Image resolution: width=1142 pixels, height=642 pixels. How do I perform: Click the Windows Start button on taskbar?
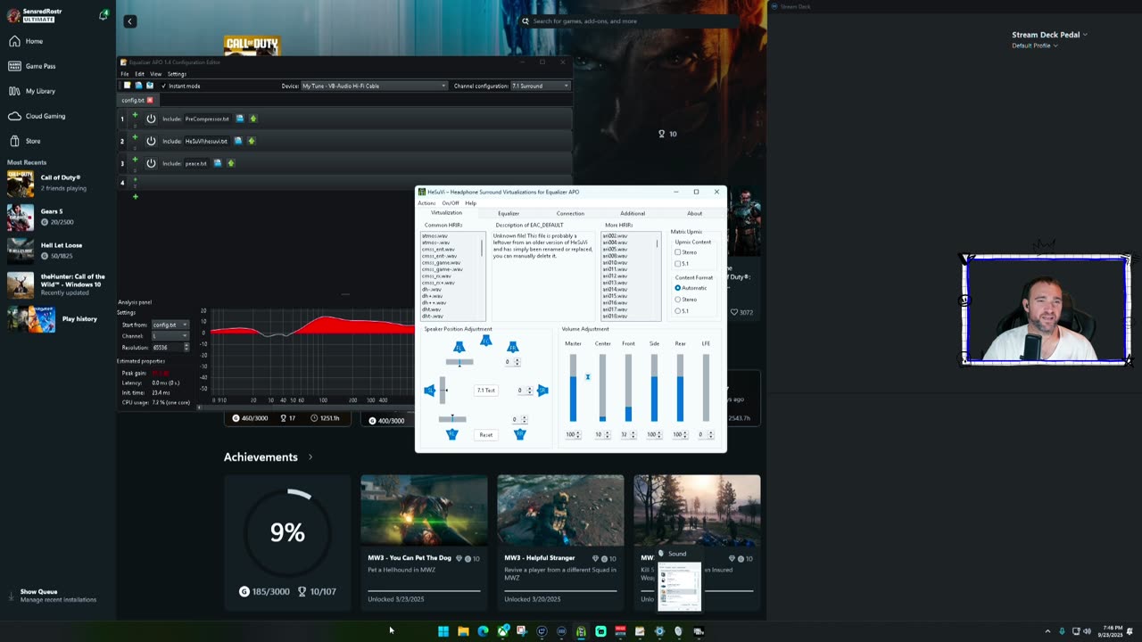443,631
